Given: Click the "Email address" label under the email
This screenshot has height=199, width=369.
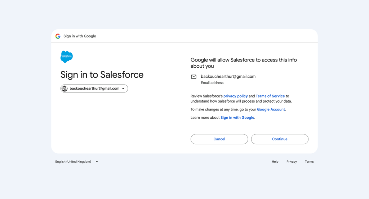Looking at the screenshot, I should (212, 83).
